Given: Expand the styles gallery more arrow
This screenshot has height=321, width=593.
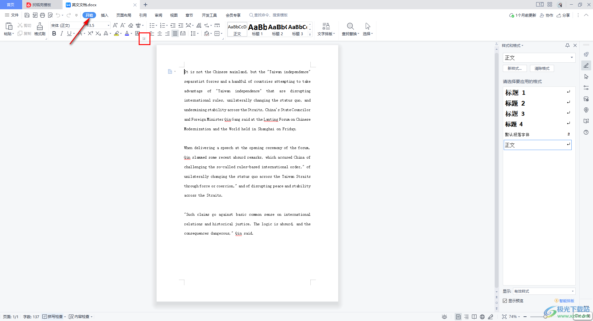Looking at the screenshot, I should tap(310, 35).
